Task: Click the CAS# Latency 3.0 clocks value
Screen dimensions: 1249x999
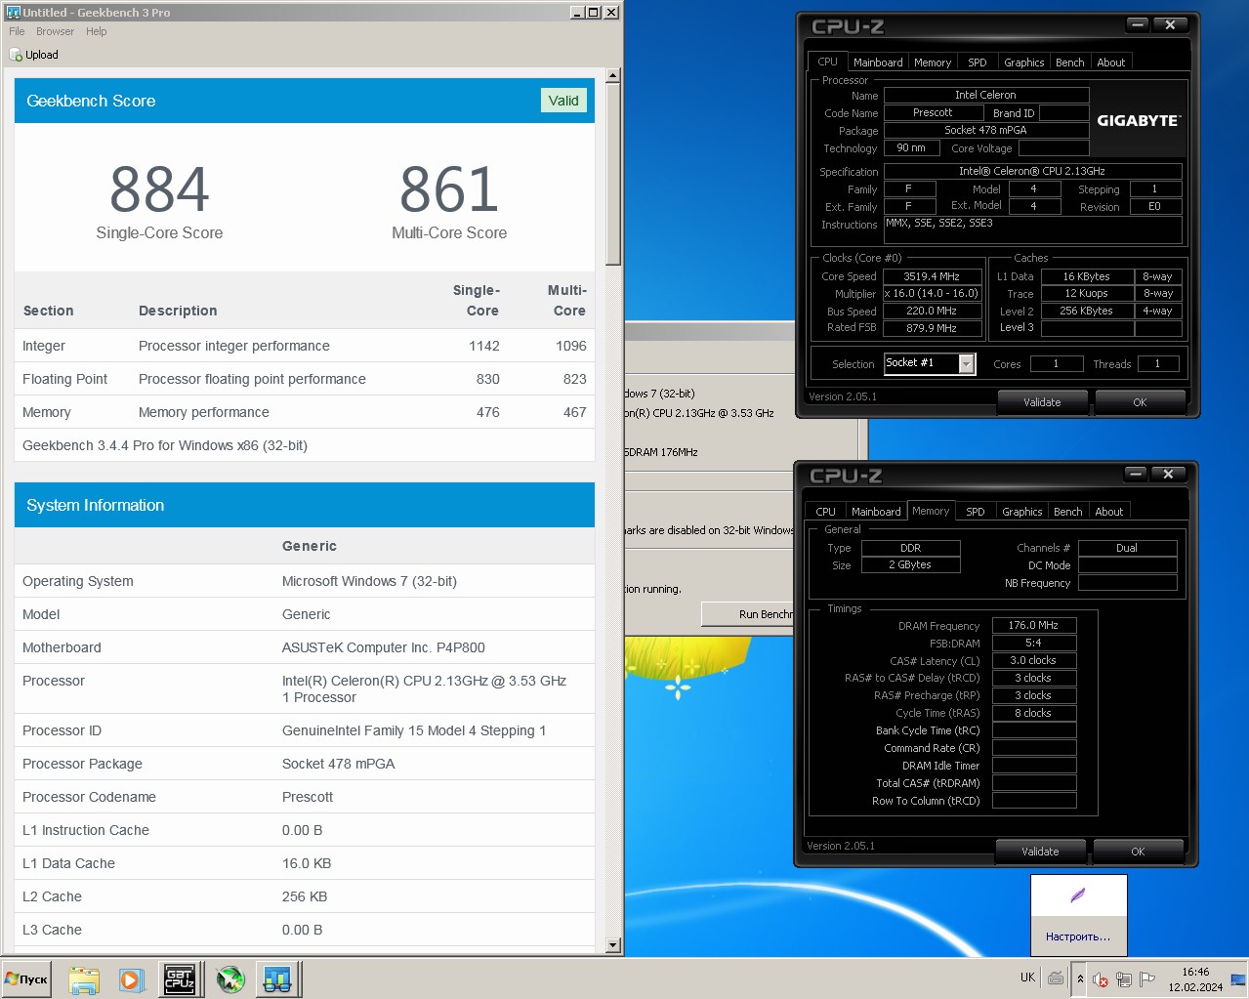Action: click(x=1034, y=660)
